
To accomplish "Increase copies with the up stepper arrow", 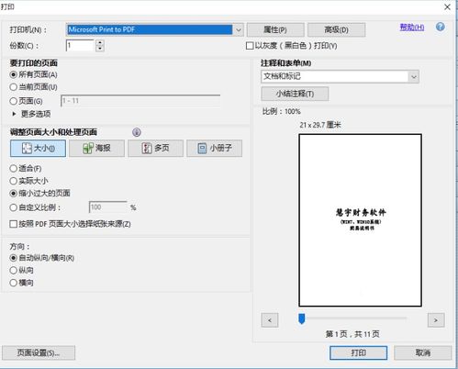I will 100,42.
